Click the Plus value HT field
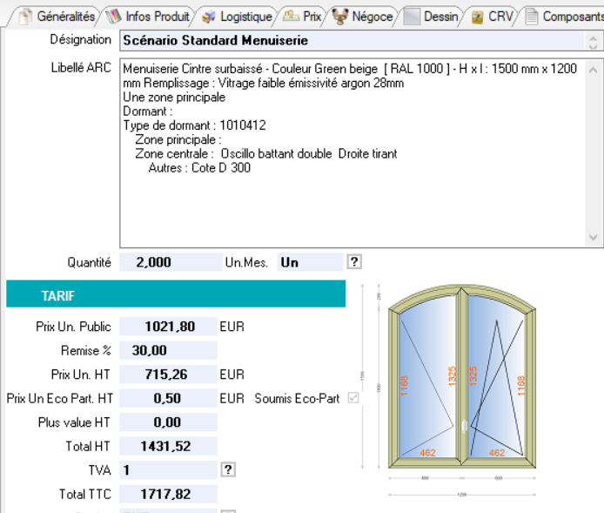This screenshot has height=513, width=604. (168, 422)
